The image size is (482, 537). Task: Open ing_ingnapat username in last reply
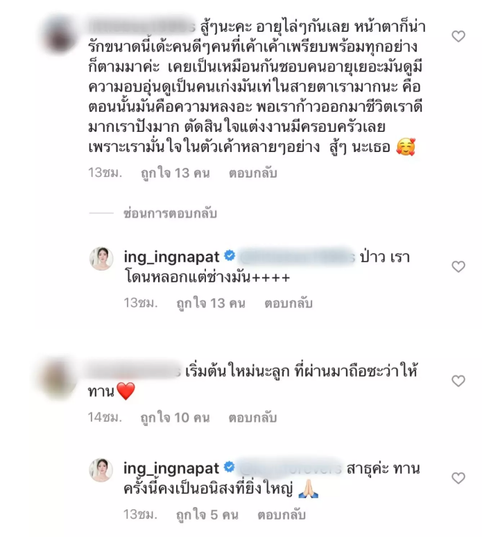click(171, 468)
